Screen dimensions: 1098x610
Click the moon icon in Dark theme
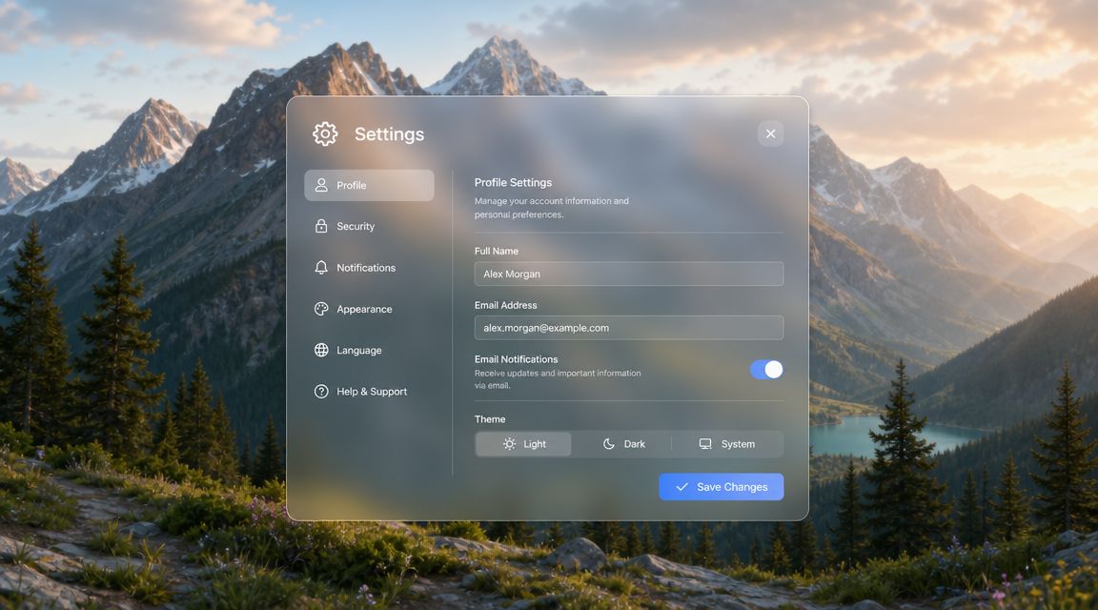(608, 444)
